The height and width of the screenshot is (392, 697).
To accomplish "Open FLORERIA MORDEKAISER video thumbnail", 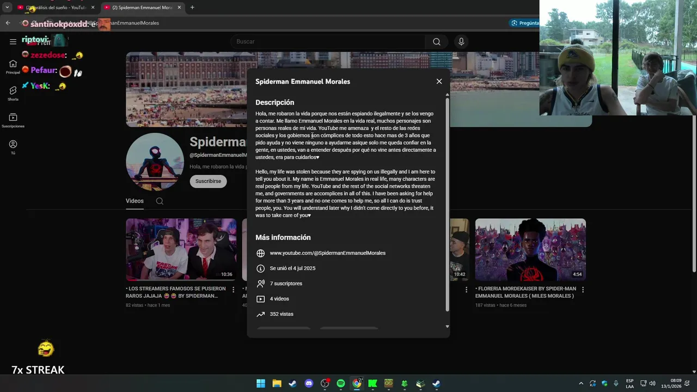I will coord(530,250).
